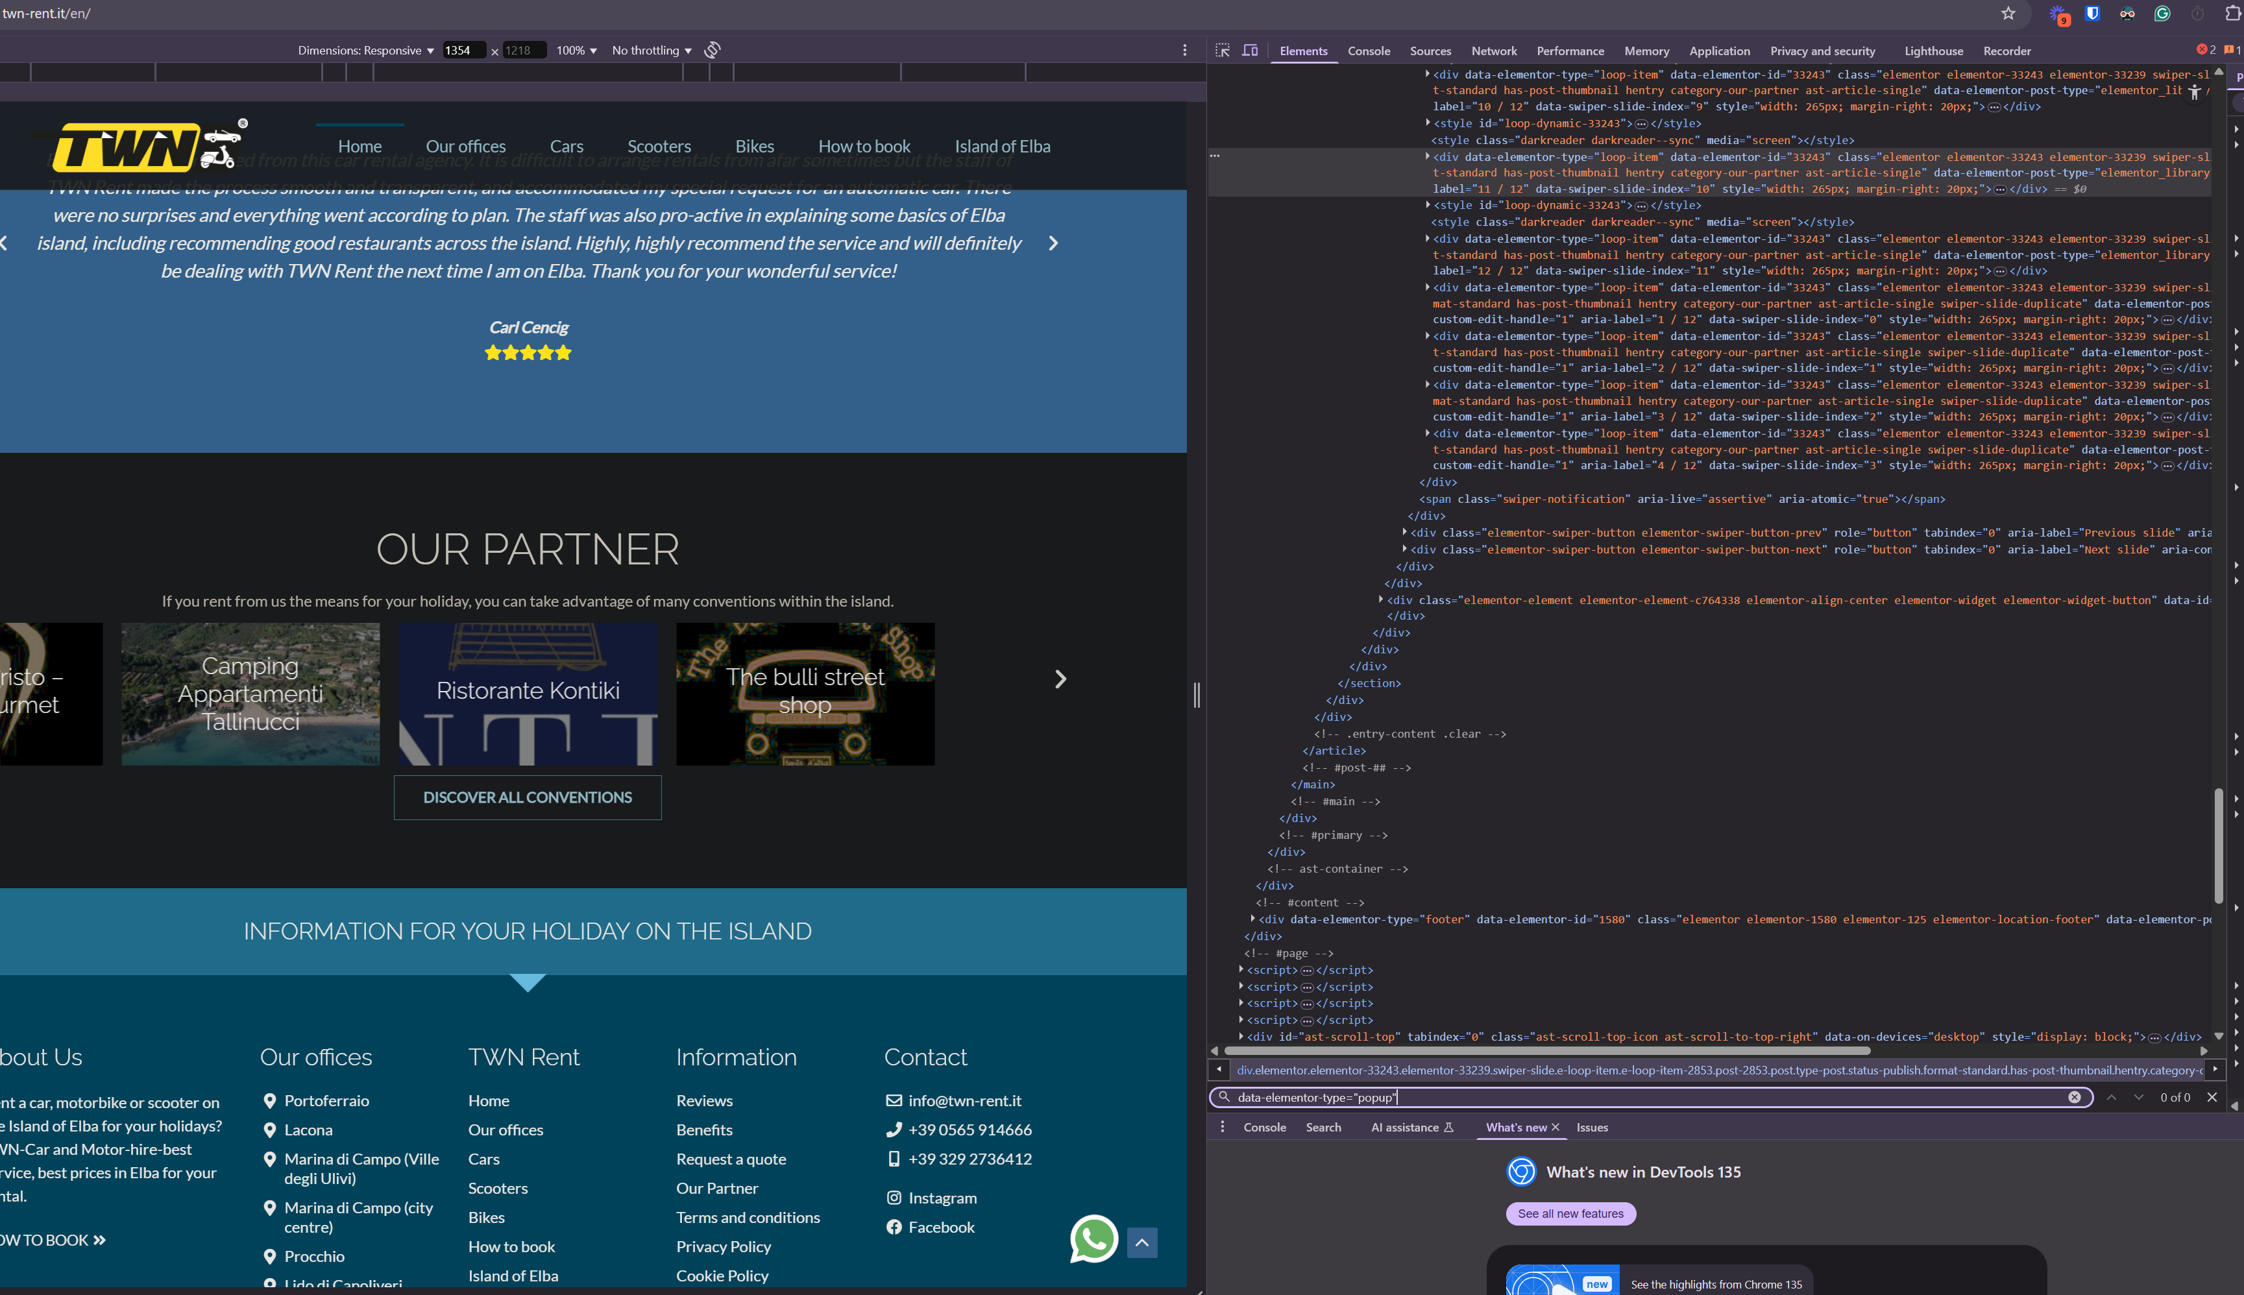The image size is (2244, 1295).
Task: Bookmark page with the star icon
Action: coord(2008,14)
